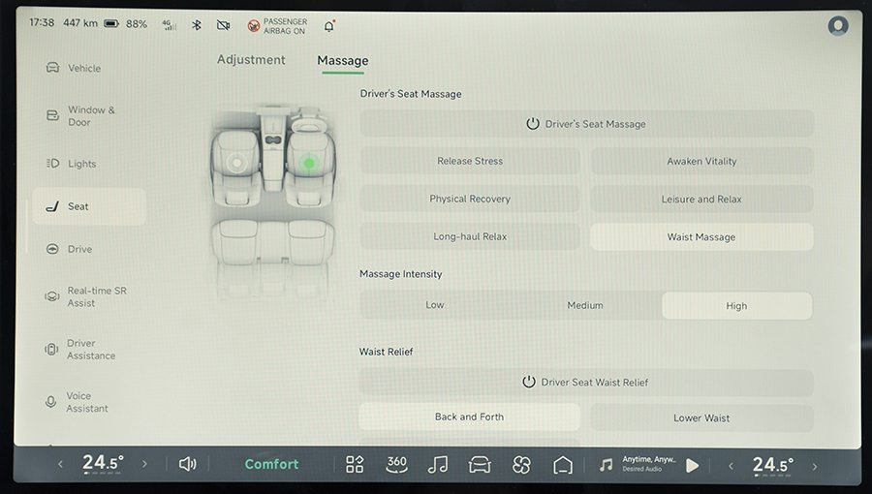Screen dimensions: 872x494
Task: Increase left temperature with right arrow
Action: pos(145,465)
